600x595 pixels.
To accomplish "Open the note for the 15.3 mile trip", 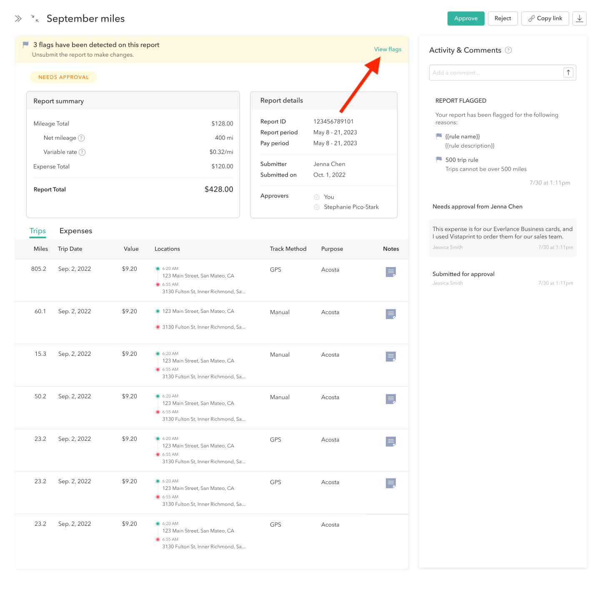I will 390,357.
